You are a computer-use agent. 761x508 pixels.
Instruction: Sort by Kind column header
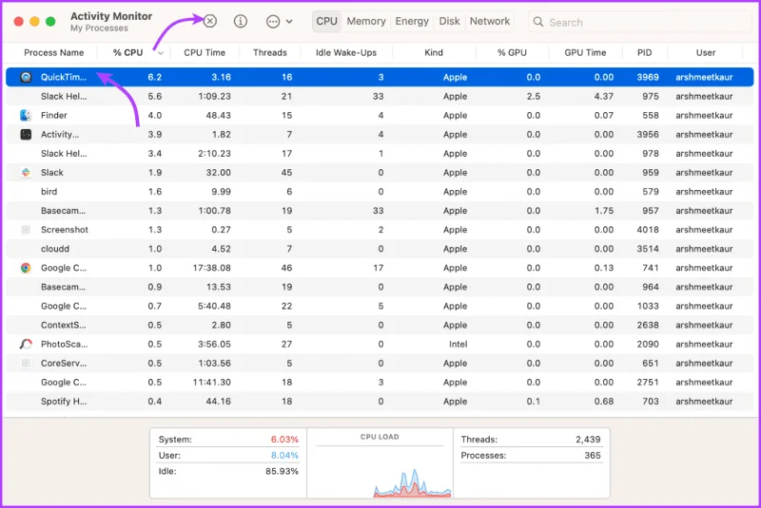click(434, 53)
